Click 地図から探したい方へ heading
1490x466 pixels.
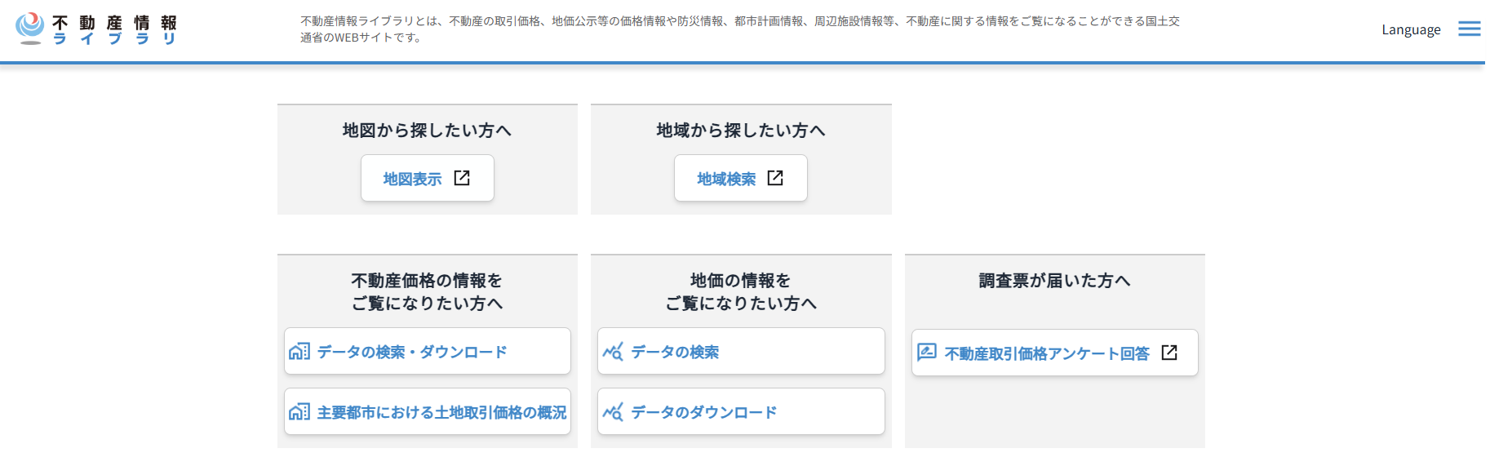click(x=427, y=131)
